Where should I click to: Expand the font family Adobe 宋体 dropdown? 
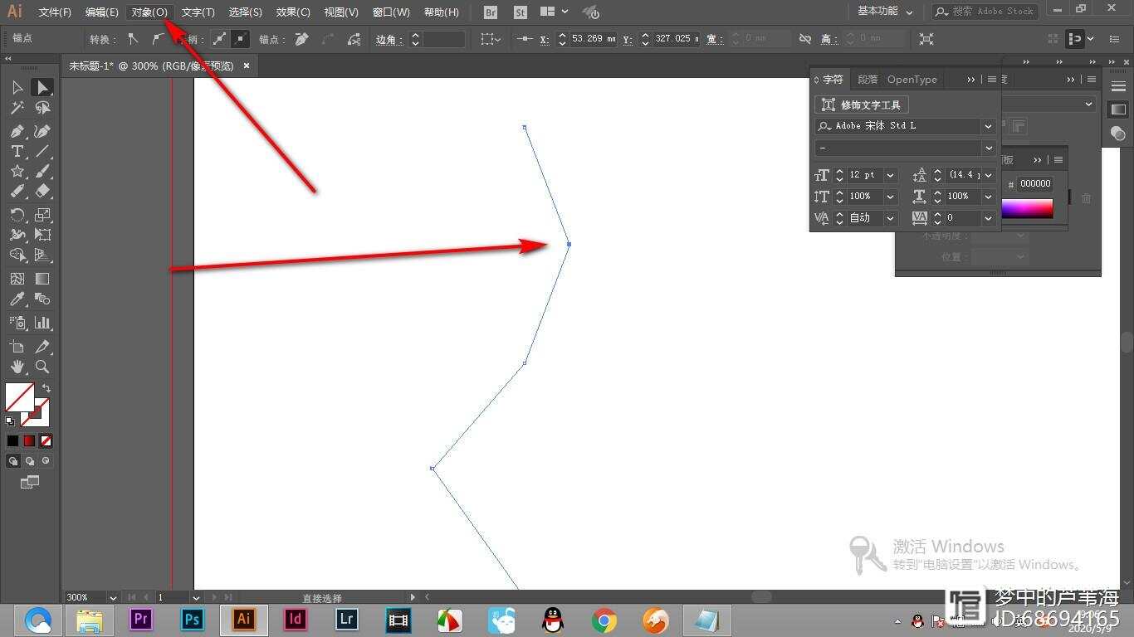point(988,126)
